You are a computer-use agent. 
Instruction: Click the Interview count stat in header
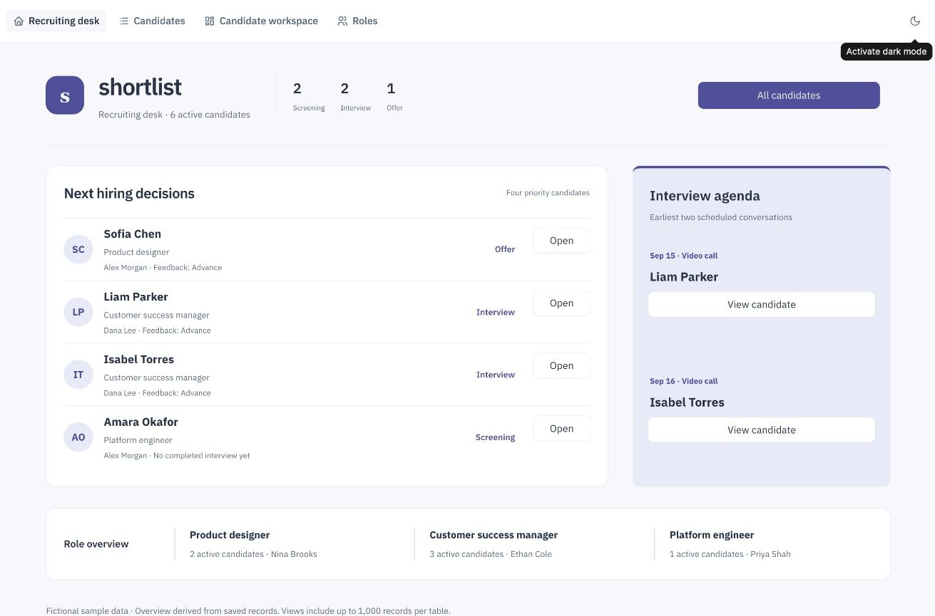355,97
